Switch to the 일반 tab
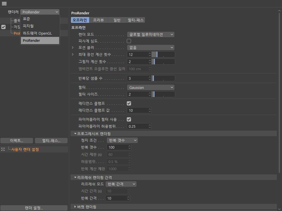The image size is (282, 211). [x=117, y=20]
